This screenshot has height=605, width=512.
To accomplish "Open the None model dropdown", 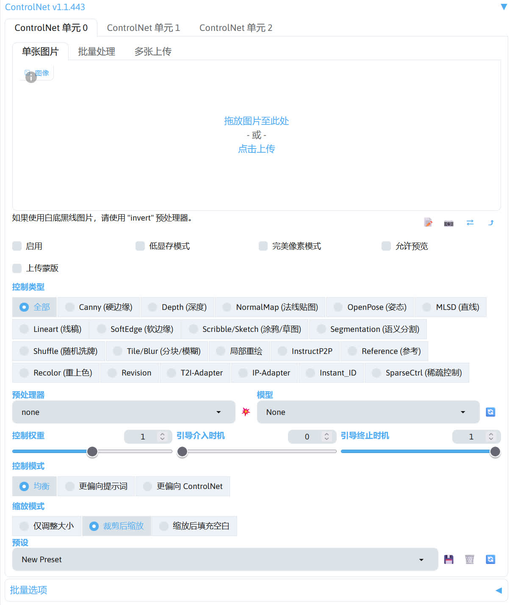I will coord(368,412).
